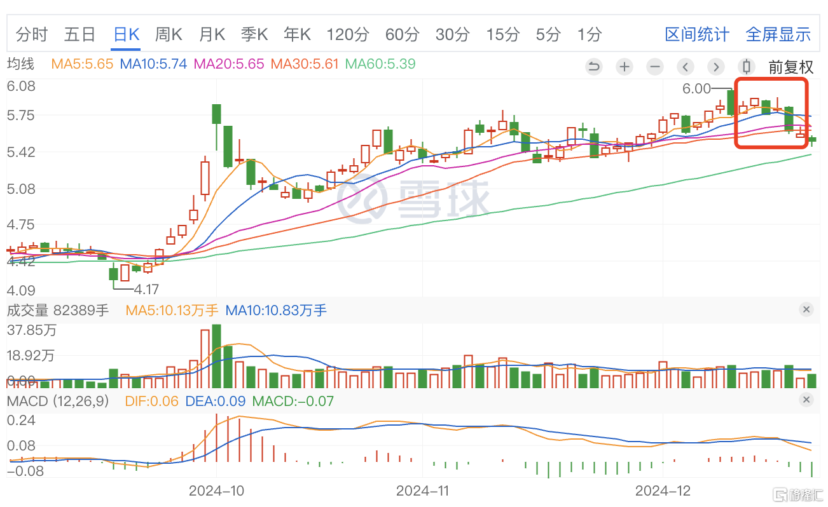Close the 成交量 volume panel

coord(806,310)
